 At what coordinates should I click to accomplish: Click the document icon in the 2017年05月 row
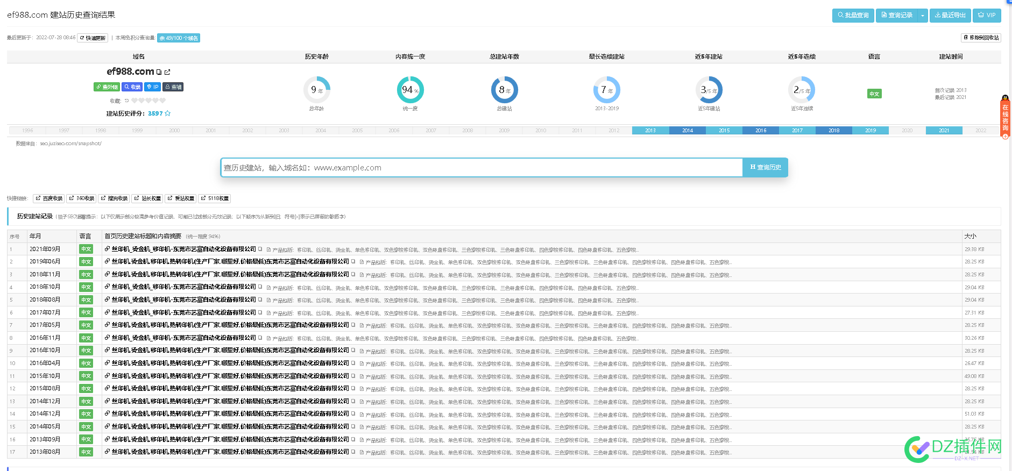pos(362,325)
